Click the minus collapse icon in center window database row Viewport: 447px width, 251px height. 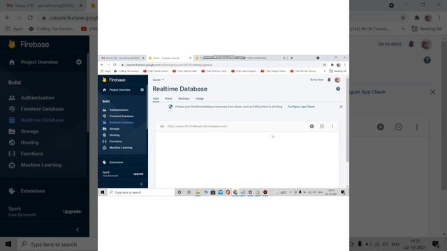pos(322,126)
